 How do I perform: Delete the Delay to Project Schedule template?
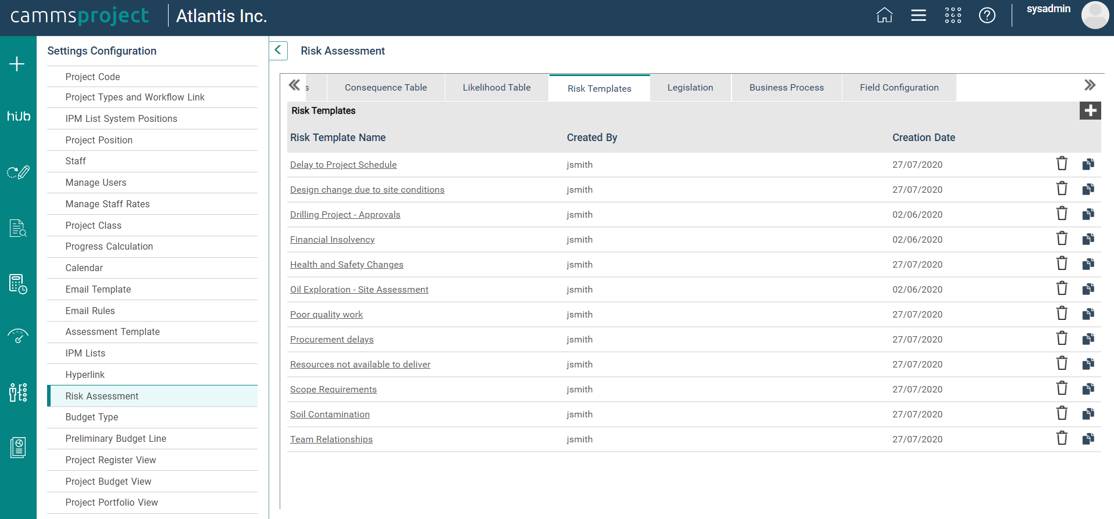(x=1062, y=164)
